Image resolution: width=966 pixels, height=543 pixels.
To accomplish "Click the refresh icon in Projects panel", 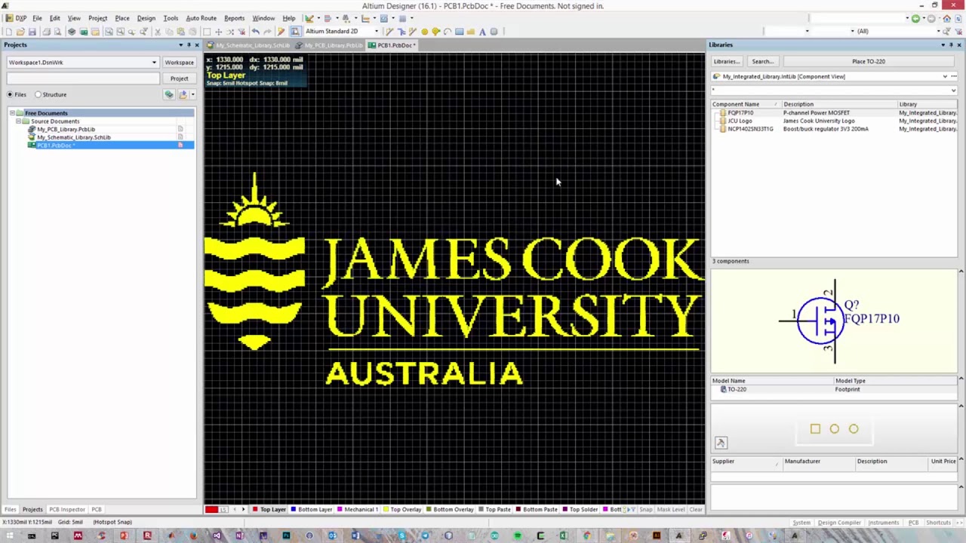I will [x=169, y=94].
